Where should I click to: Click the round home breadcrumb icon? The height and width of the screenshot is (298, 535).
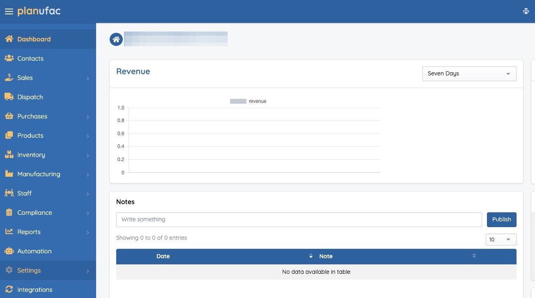coord(116,39)
